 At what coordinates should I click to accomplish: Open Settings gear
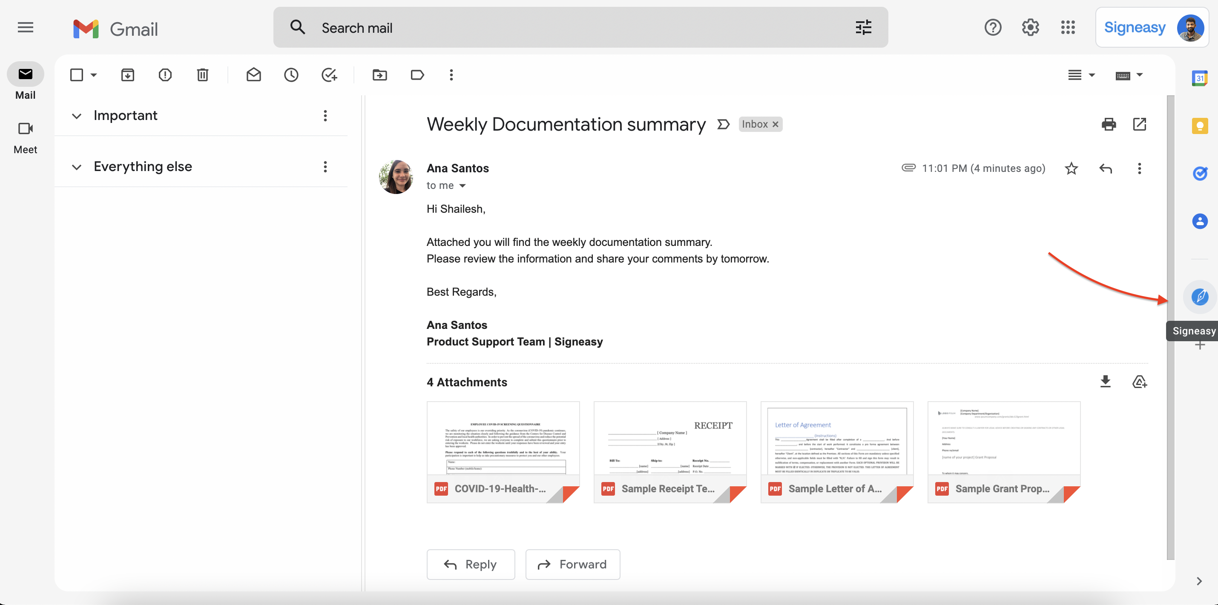[x=1030, y=27]
